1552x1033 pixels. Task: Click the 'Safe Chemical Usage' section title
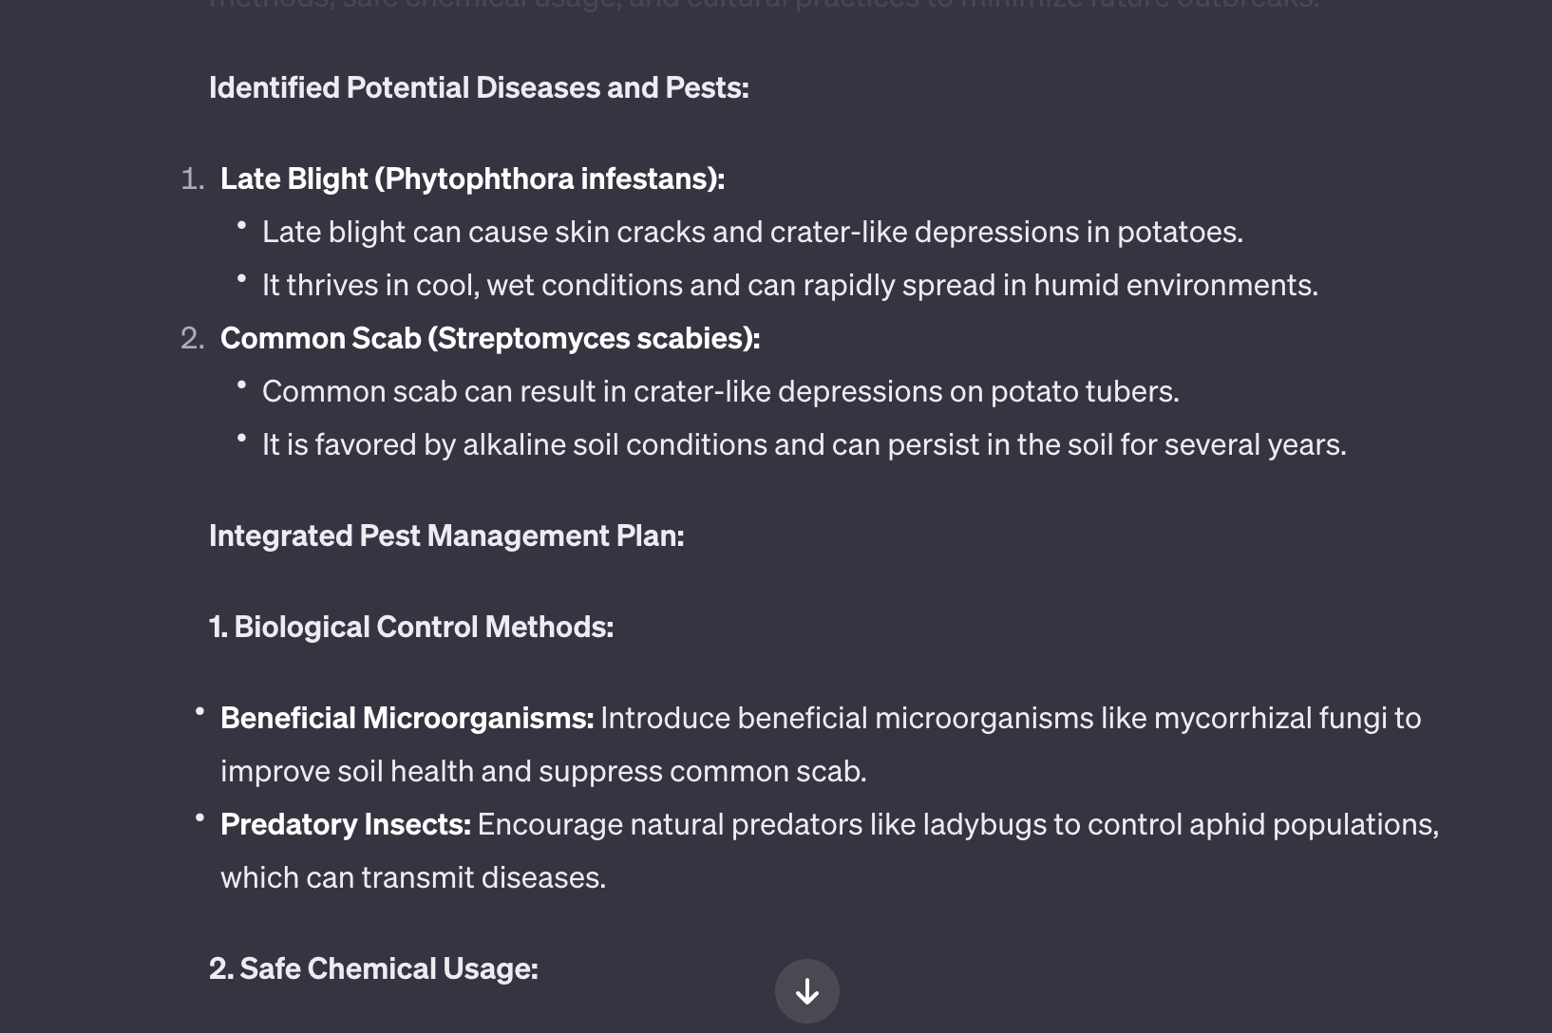point(373,967)
